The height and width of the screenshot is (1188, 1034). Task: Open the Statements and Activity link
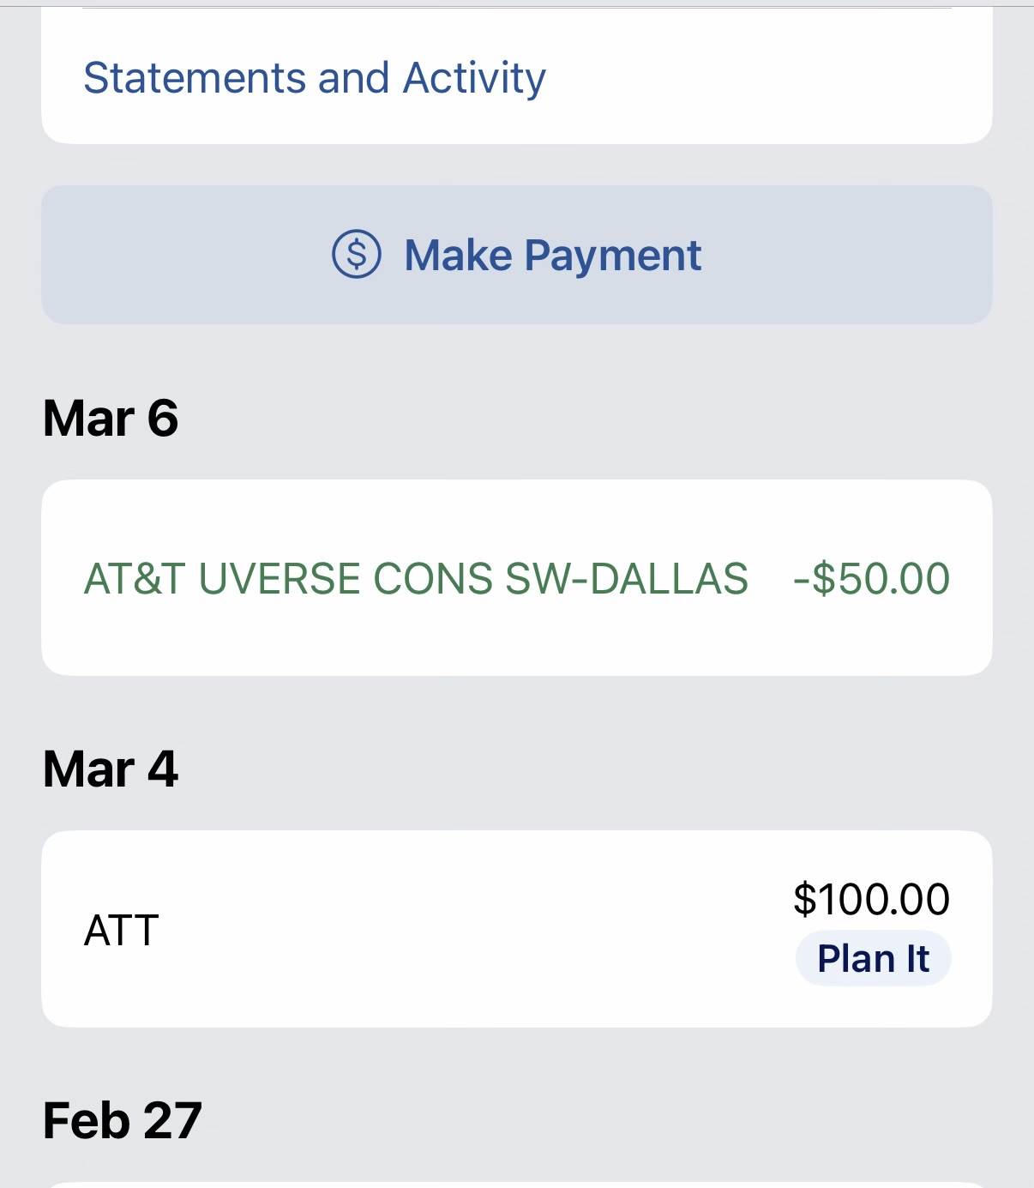pyautogui.click(x=314, y=78)
